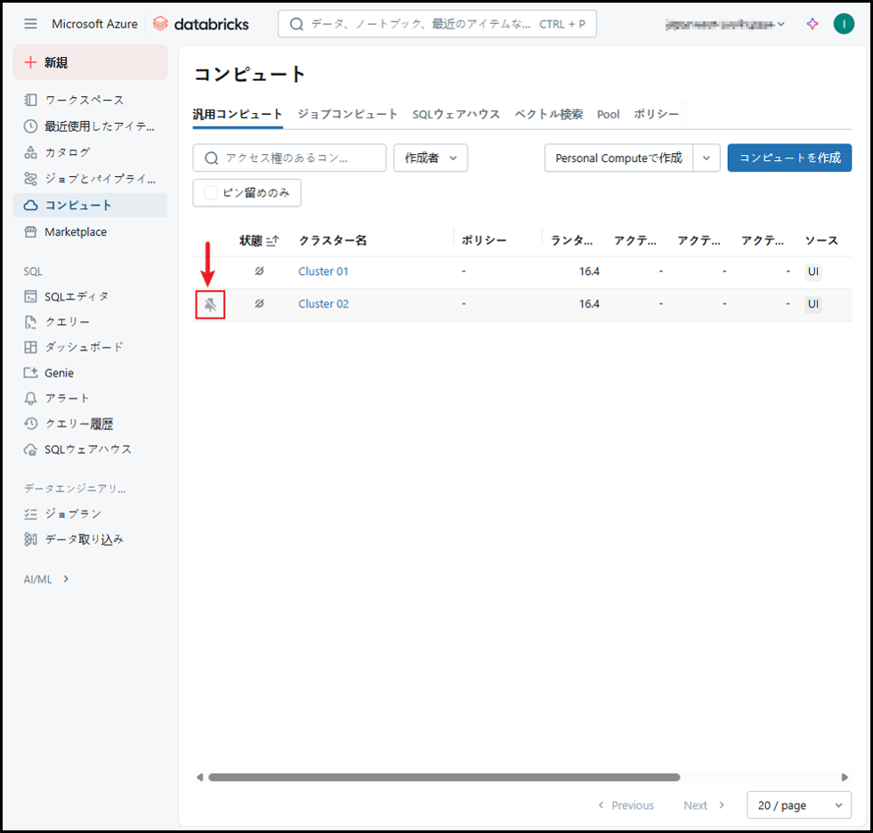The image size is (873, 833).
Task: Expand the Personal Compute create options arrow
Action: [707, 158]
